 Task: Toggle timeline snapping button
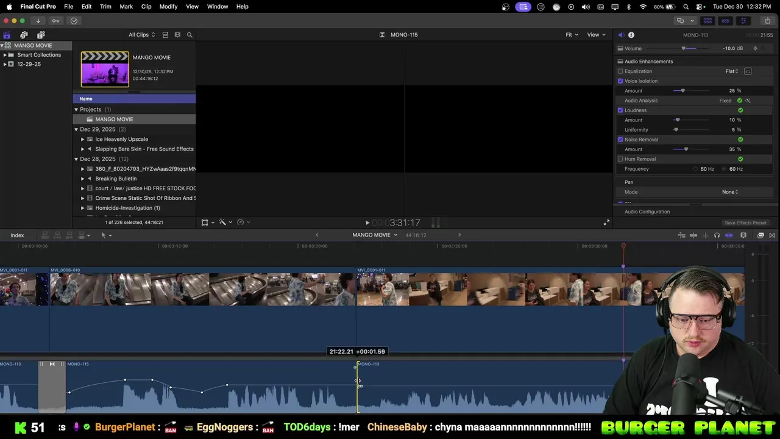click(x=729, y=235)
